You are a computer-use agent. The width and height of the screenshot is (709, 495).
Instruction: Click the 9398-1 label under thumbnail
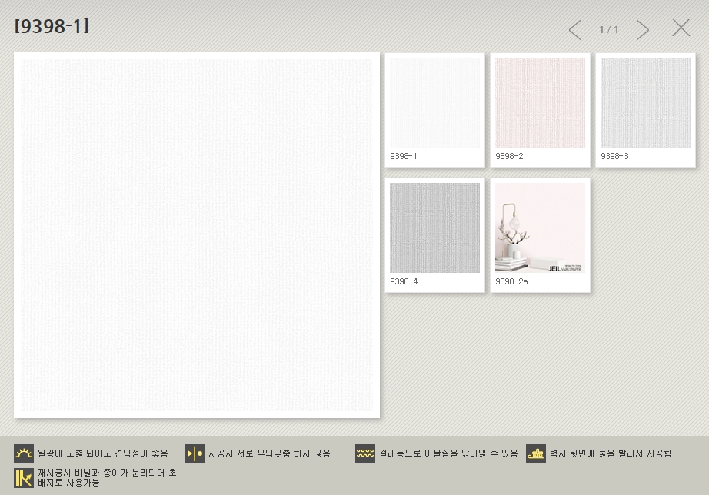coord(404,157)
